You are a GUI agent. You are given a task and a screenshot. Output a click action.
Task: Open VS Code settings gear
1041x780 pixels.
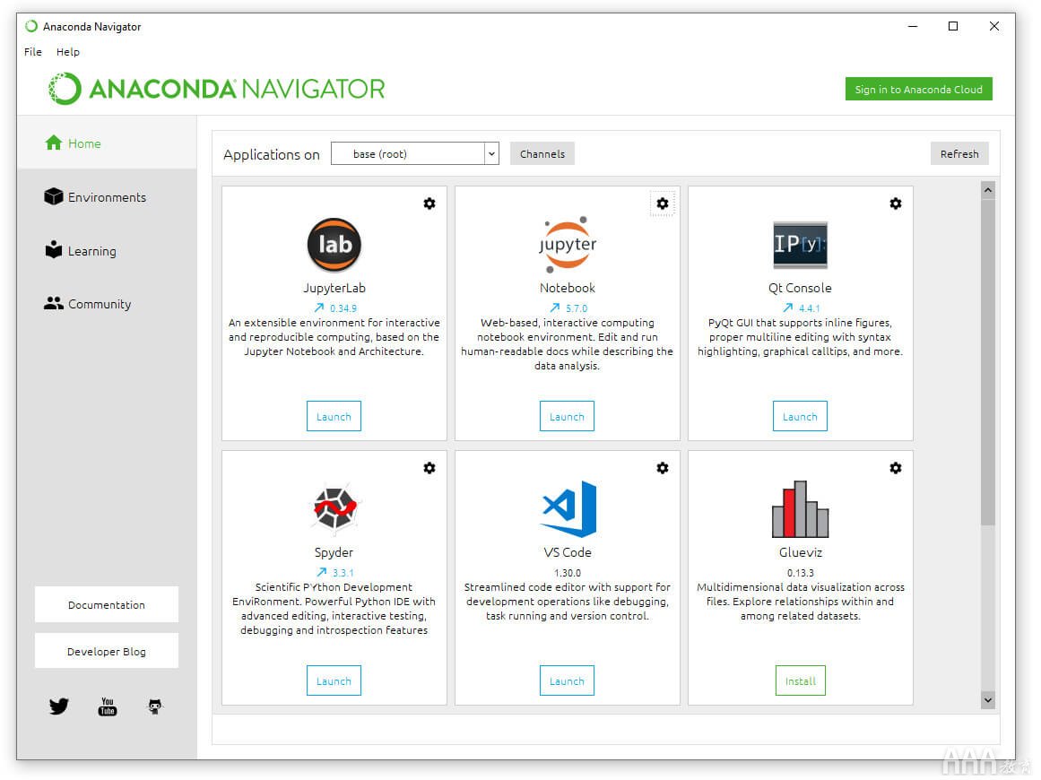tap(663, 468)
